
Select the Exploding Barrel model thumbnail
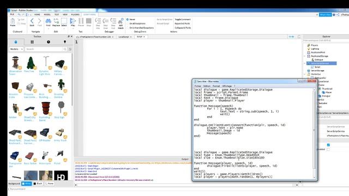(46, 108)
